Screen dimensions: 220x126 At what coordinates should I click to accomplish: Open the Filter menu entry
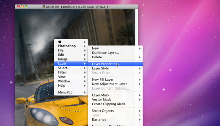tap(71, 72)
